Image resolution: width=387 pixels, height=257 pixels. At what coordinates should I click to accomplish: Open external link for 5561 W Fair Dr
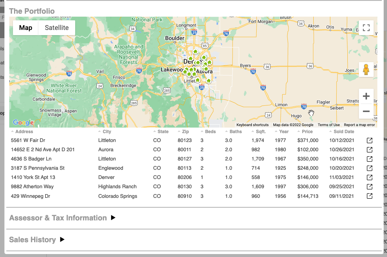pyautogui.click(x=370, y=141)
